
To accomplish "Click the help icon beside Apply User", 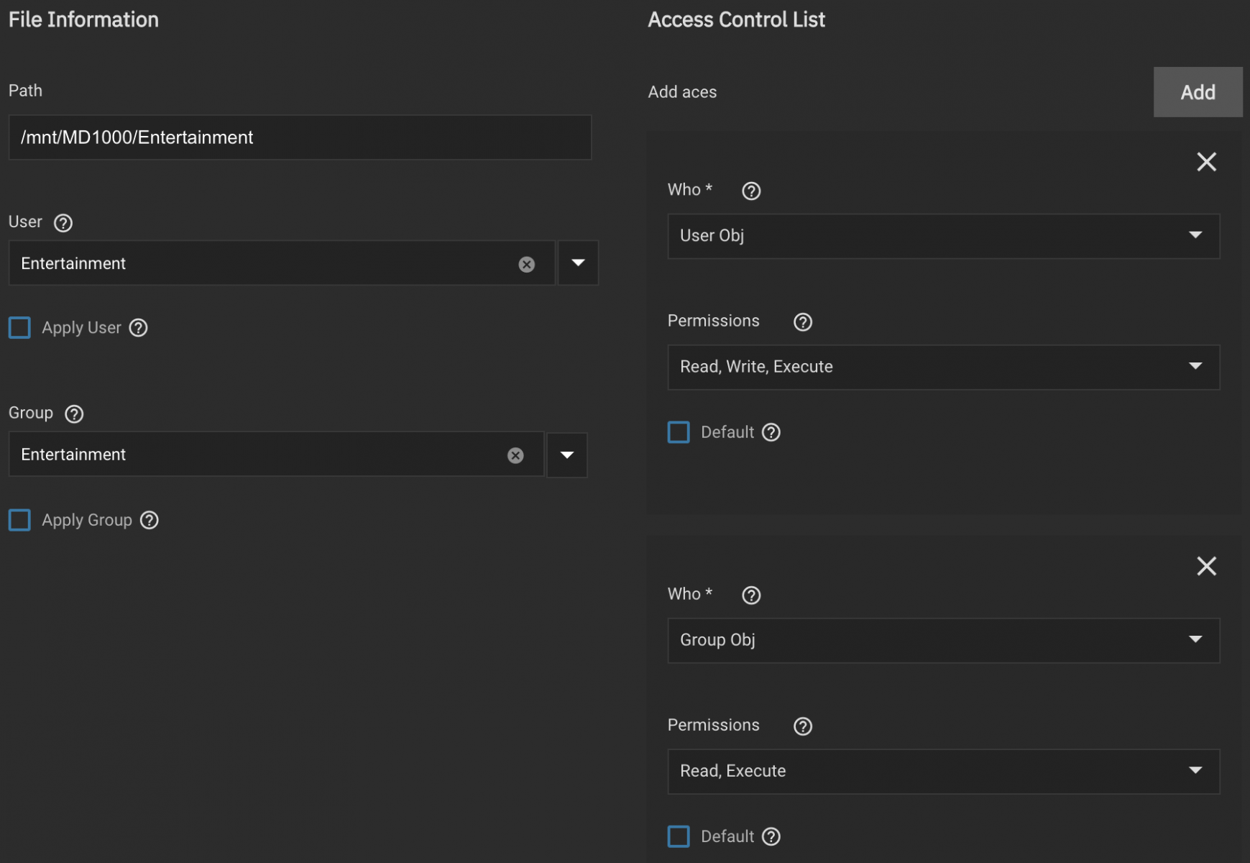I will (138, 328).
